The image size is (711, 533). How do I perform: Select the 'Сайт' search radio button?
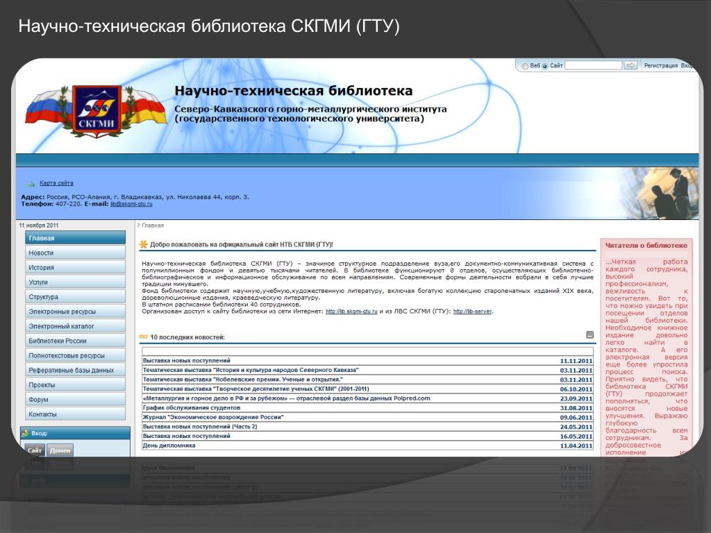545,66
